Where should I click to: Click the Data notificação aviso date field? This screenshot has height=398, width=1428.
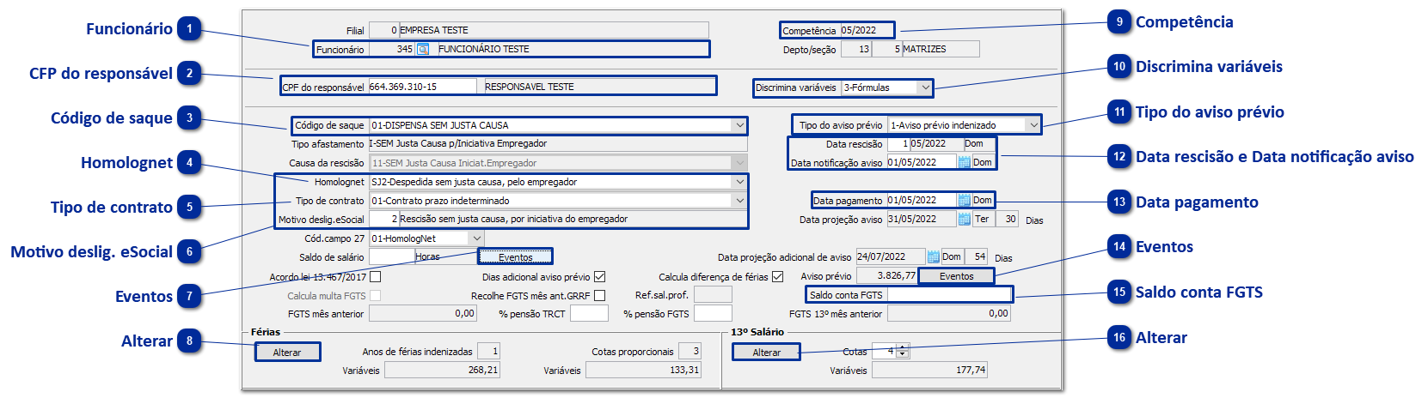click(922, 162)
